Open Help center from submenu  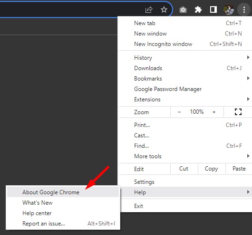pos(63,213)
